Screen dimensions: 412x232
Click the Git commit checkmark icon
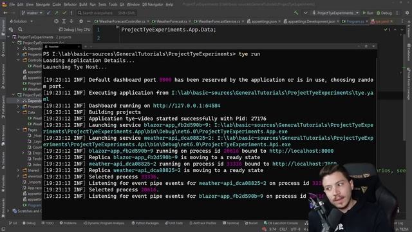(x=64, y=13)
